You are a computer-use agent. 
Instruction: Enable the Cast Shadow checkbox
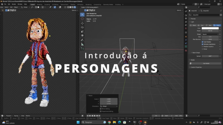click(202, 42)
